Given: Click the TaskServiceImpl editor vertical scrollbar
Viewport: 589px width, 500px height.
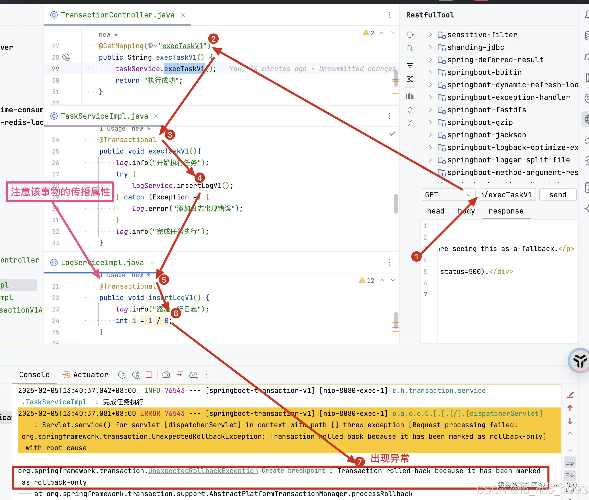Looking at the screenshot, I should coord(396,203).
